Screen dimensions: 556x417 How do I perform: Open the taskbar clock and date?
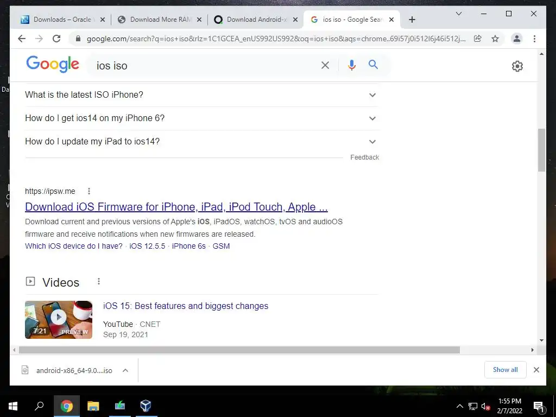(509, 406)
